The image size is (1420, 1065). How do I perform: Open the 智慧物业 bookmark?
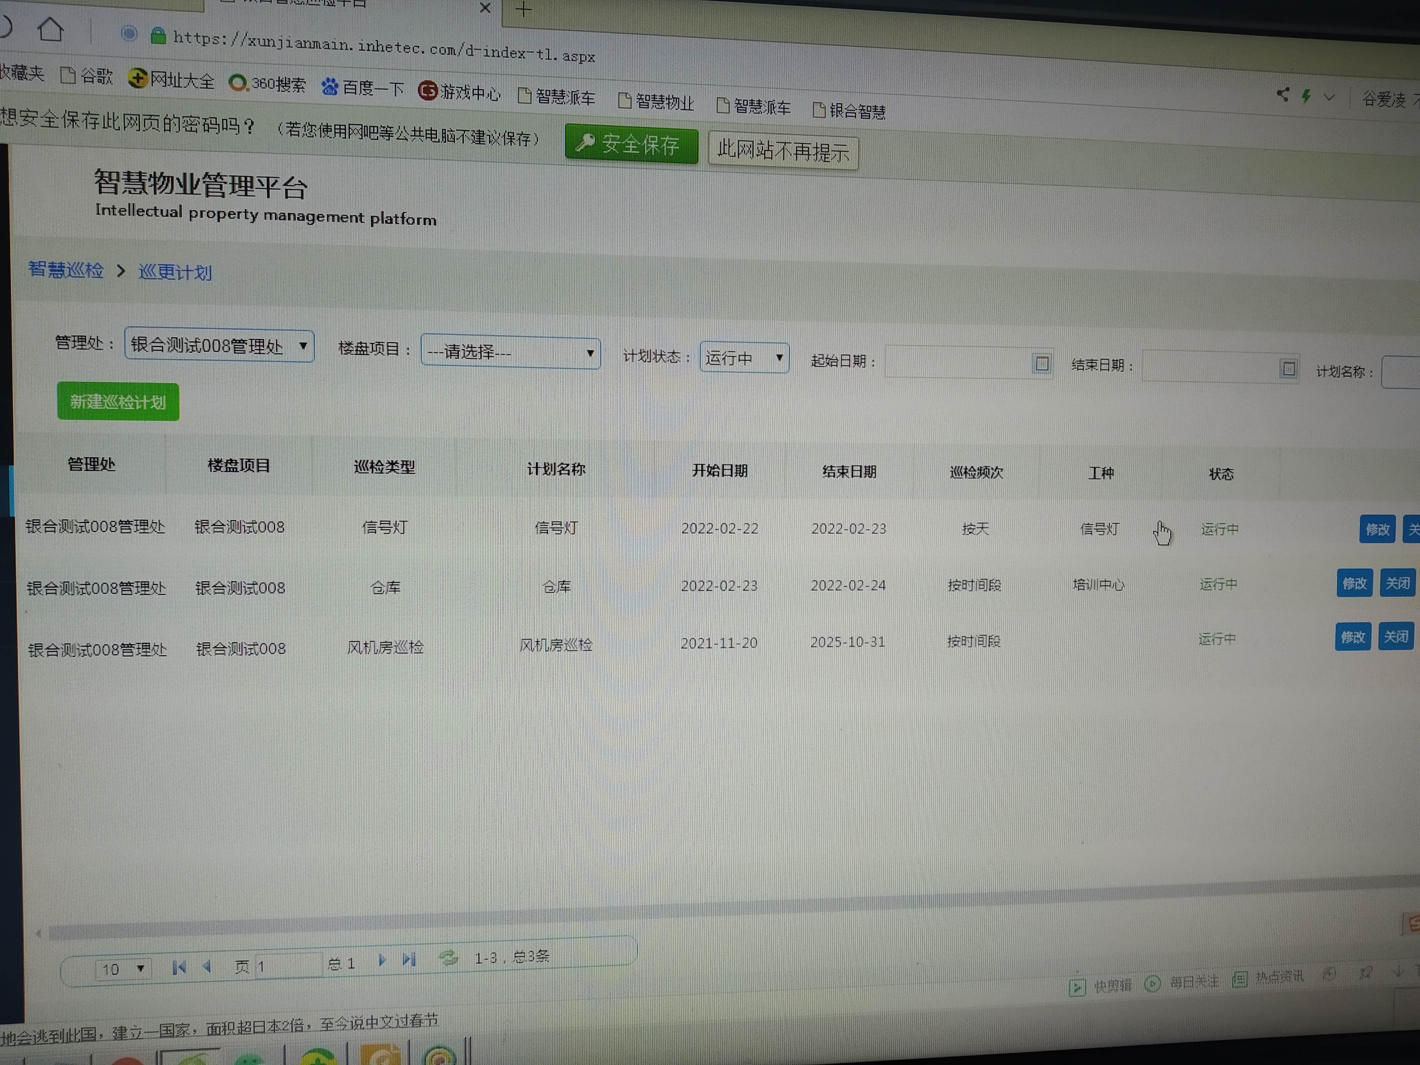click(656, 101)
